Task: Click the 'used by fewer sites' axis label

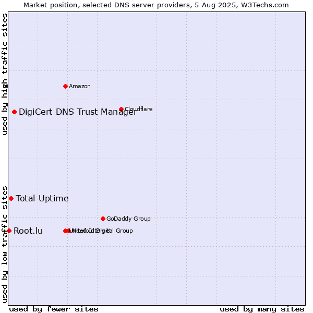Action: pyautogui.click(x=54, y=309)
